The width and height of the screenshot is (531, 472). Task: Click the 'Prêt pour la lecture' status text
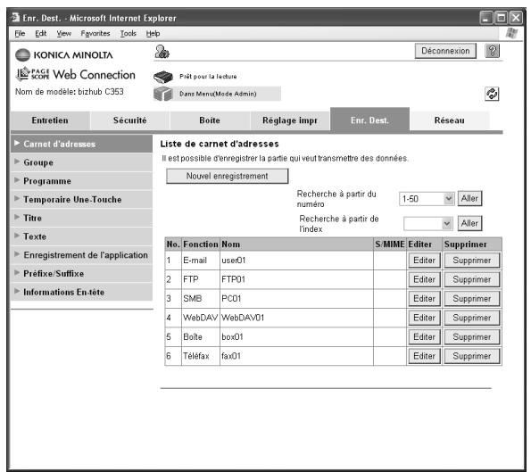pos(208,77)
